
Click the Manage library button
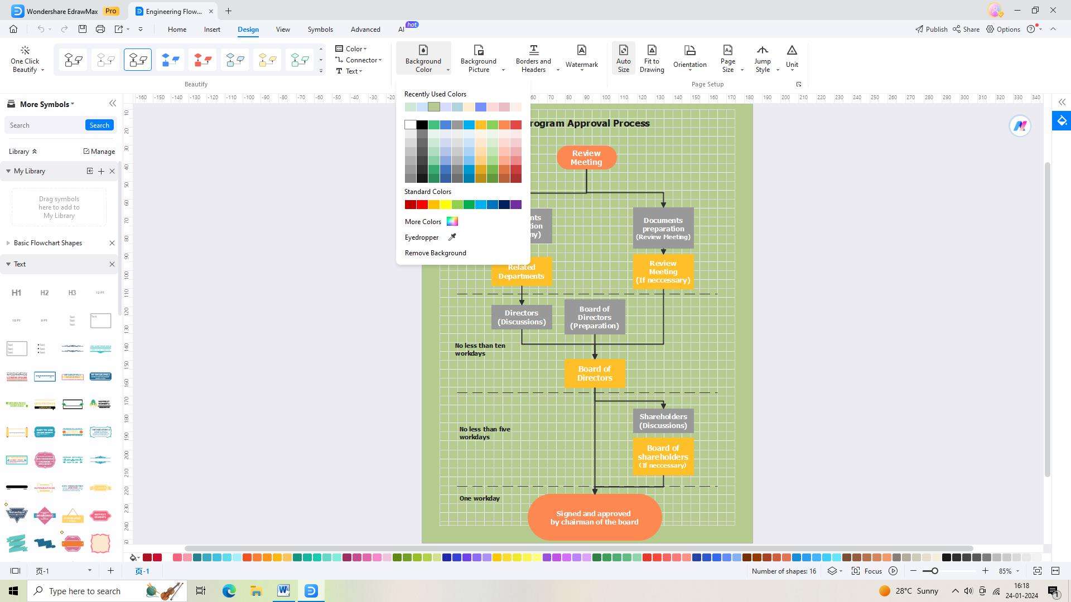(x=99, y=152)
